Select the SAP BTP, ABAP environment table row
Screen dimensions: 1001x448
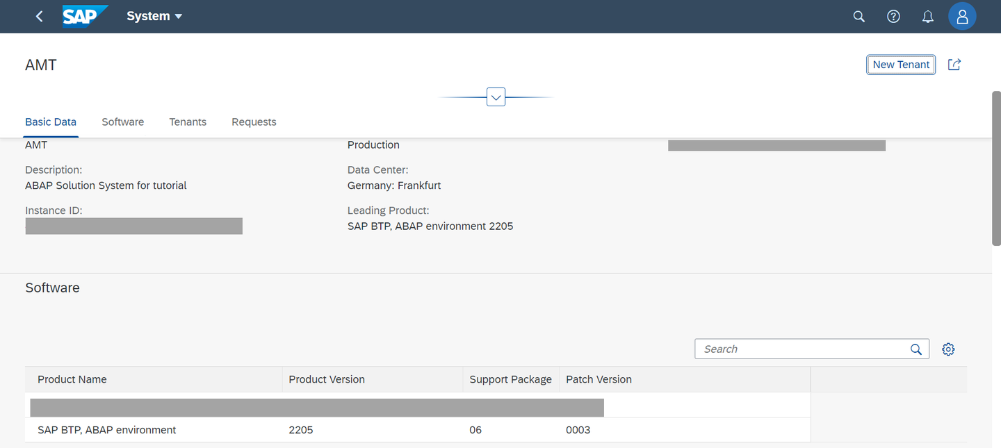click(418, 430)
